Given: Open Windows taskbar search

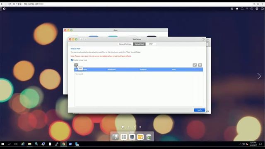Looking at the screenshot, I should pos(9,144).
